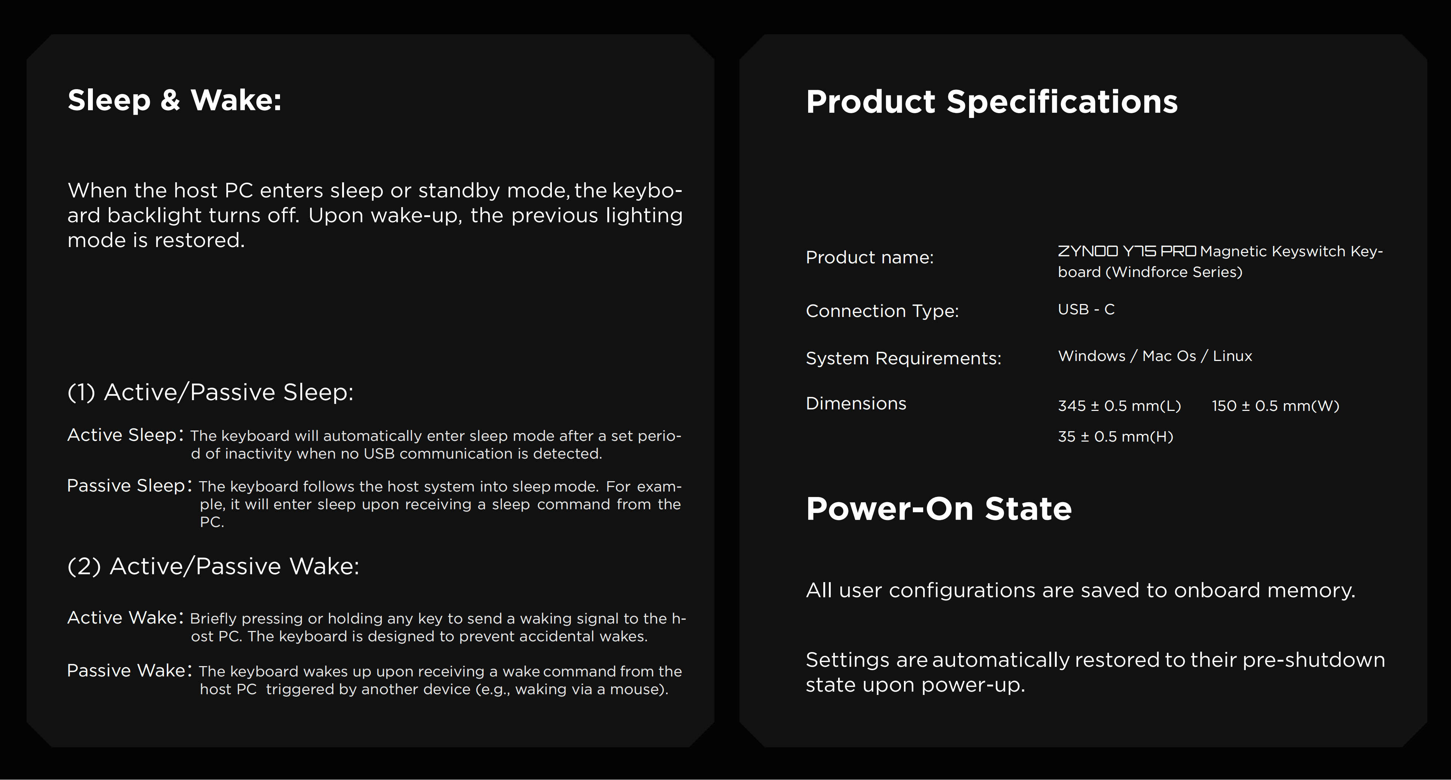Click the '(2) Active/Passive Wake:' subheading
The image size is (1451, 780).
pyautogui.click(x=213, y=566)
